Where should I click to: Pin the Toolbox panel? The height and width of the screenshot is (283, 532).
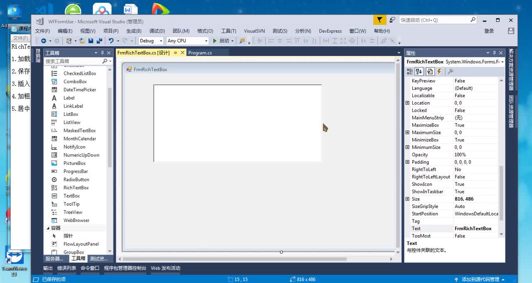pos(102,53)
